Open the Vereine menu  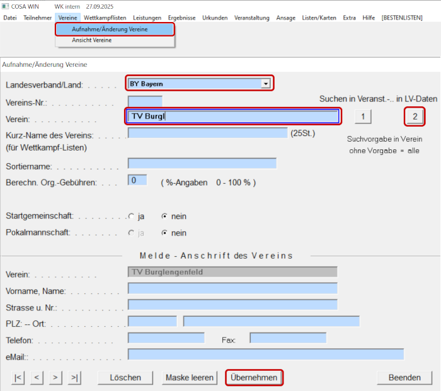(67, 18)
